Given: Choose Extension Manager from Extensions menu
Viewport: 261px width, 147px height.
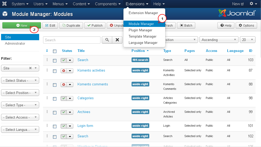Looking at the screenshot, I should (144, 13).
